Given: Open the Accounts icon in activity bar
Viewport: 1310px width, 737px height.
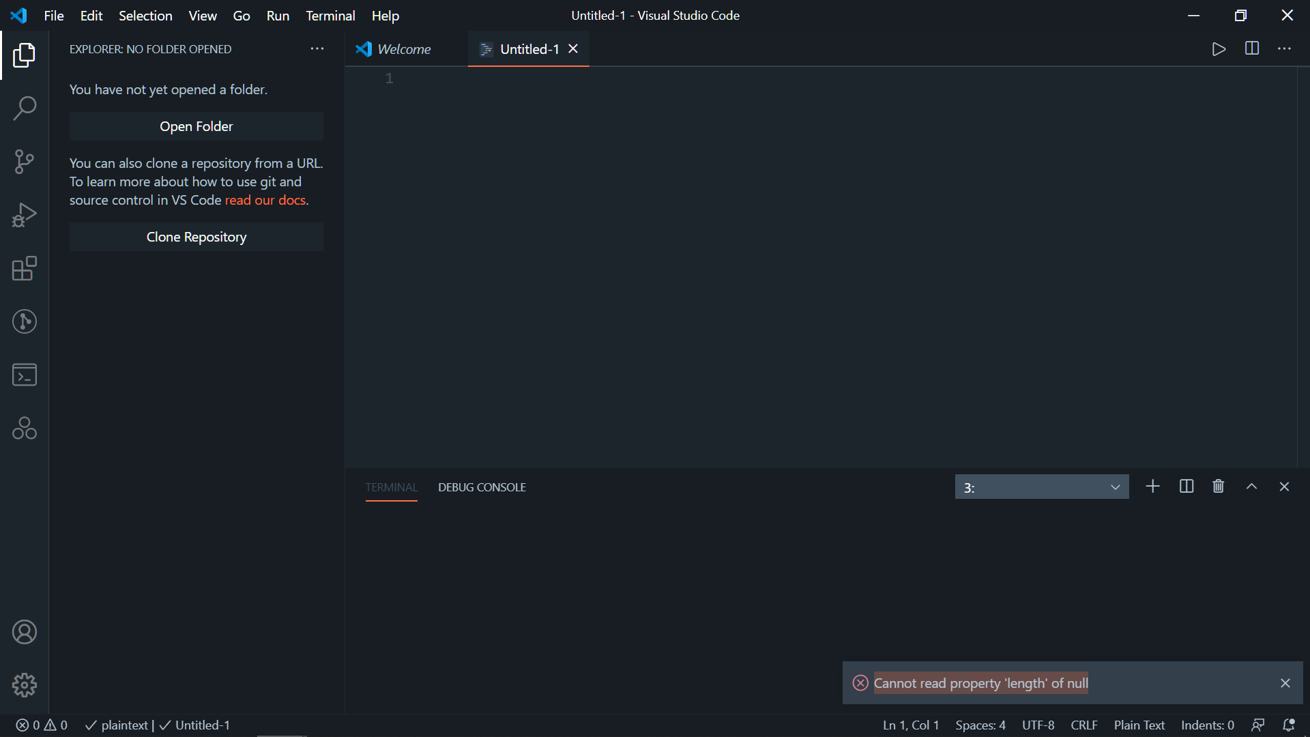Looking at the screenshot, I should pos(25,631).
